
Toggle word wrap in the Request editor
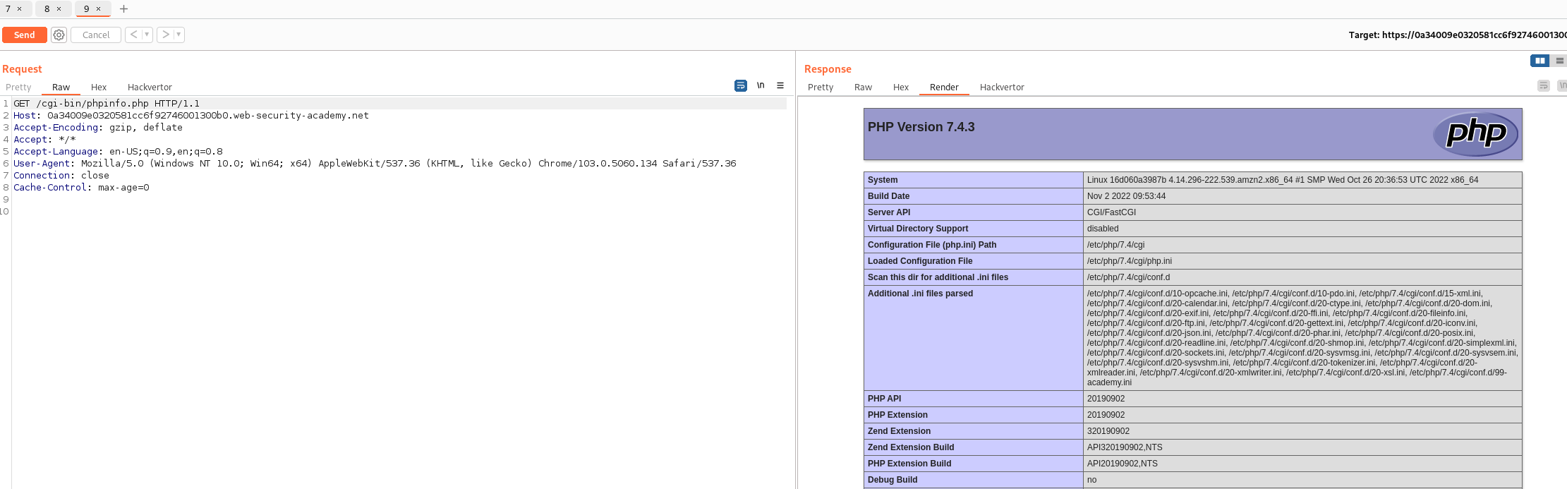740,85
